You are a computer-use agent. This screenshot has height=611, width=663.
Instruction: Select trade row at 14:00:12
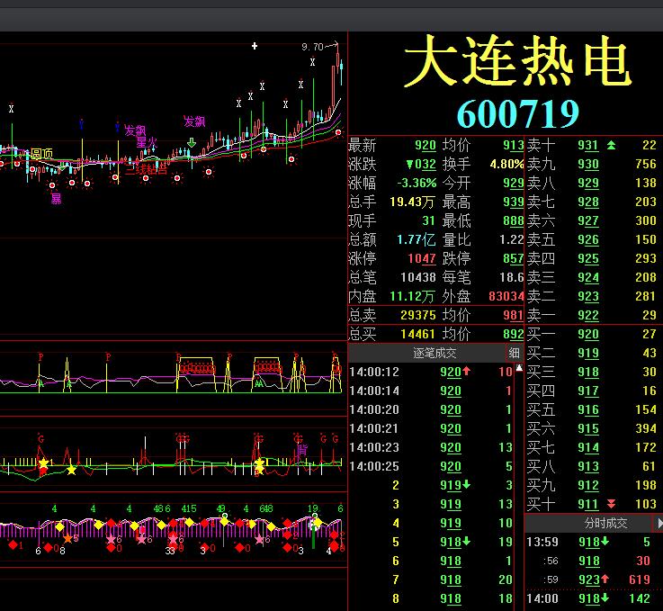431,372
